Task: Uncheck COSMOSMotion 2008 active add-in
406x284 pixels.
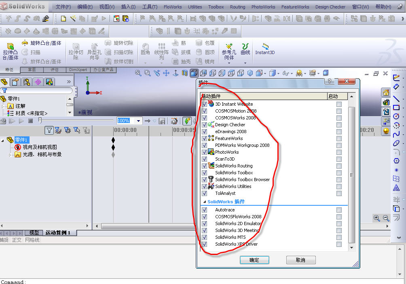Action: [x=205, y=111]
